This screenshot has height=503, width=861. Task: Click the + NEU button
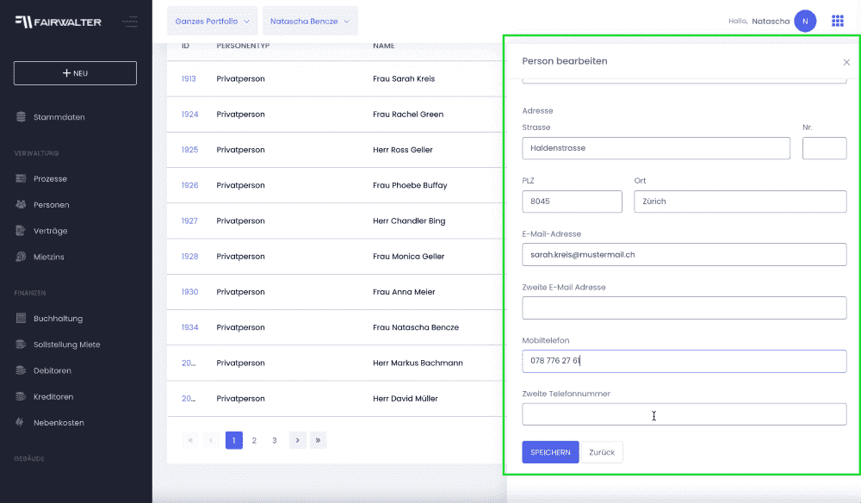(75, 73)
